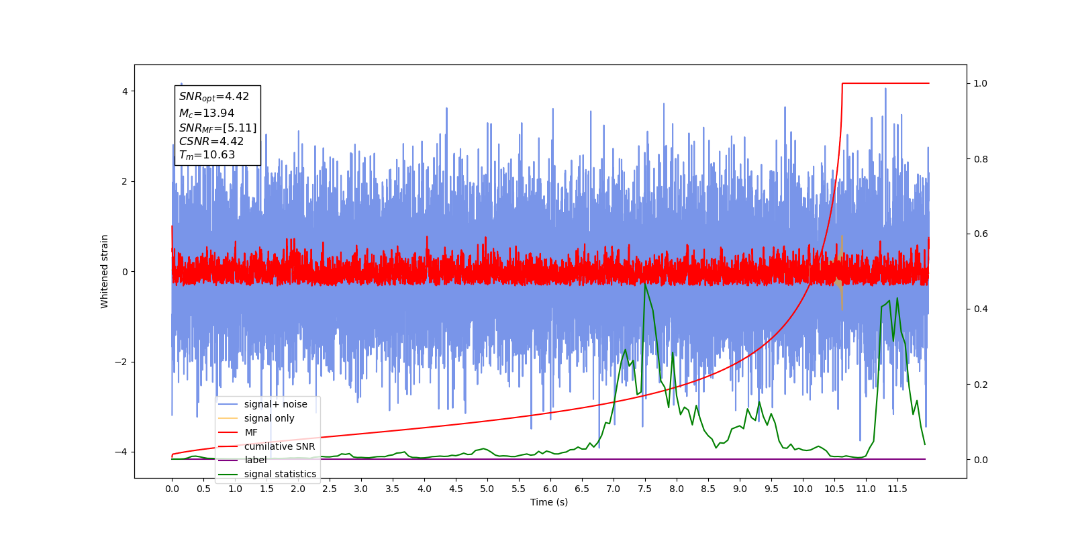Click the 10.5 x-axis tick label

coord(834,489)
